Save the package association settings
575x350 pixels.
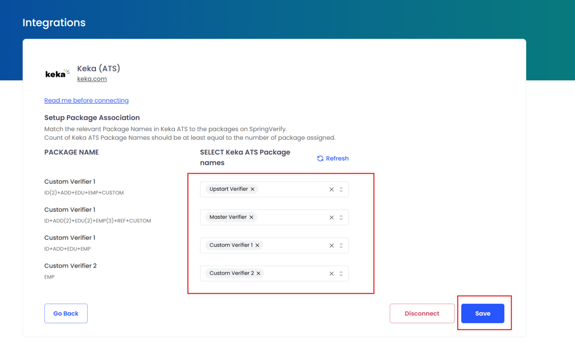pos(482,313)
